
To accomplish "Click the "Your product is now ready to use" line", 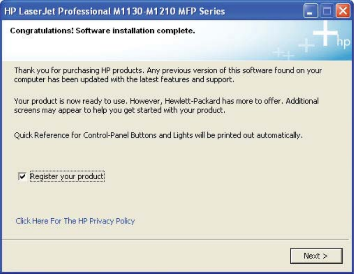I will [x=166, y=101].
